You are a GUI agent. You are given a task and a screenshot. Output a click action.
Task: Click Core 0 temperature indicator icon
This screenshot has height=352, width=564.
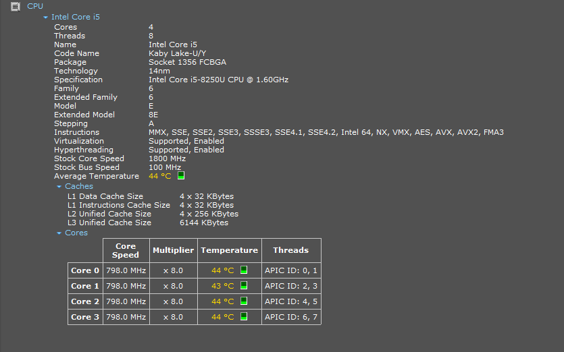(244, 270)
